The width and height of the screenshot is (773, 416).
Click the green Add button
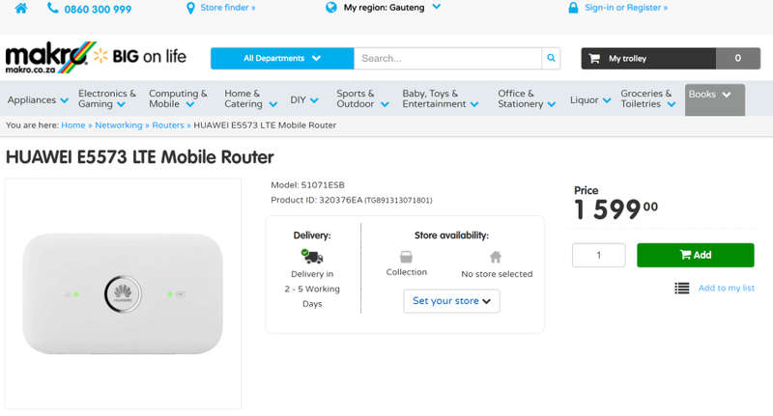click(x=695, y=255)
